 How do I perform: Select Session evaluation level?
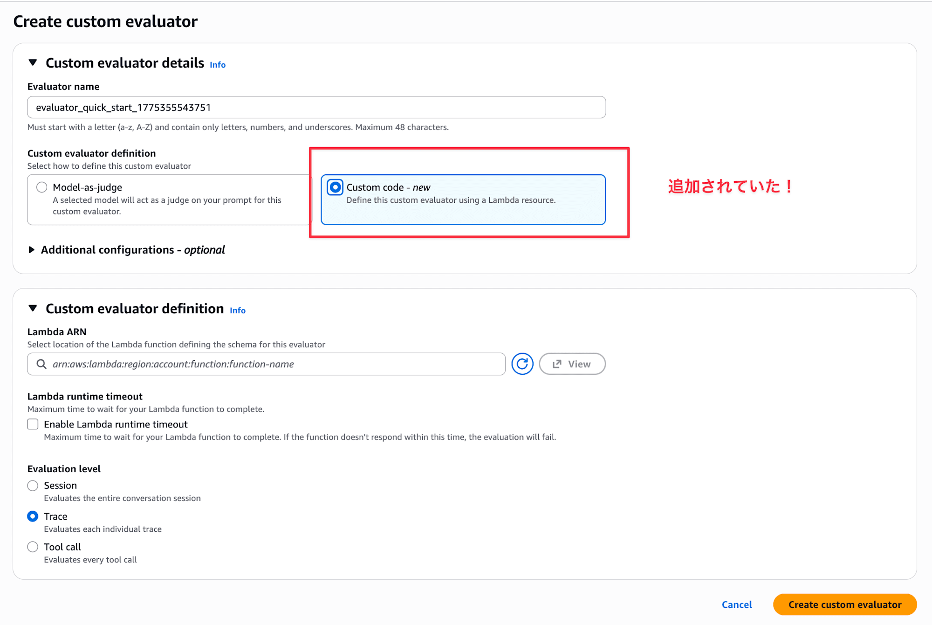(33, 486)
